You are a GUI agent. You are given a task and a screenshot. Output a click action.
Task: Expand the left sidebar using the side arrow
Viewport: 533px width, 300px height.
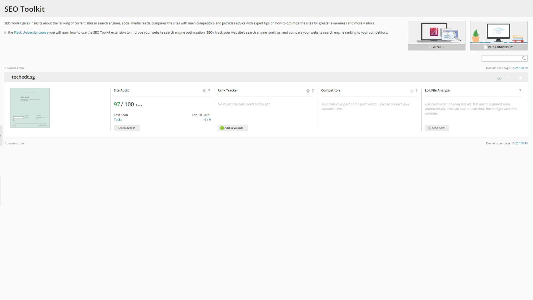1,136
